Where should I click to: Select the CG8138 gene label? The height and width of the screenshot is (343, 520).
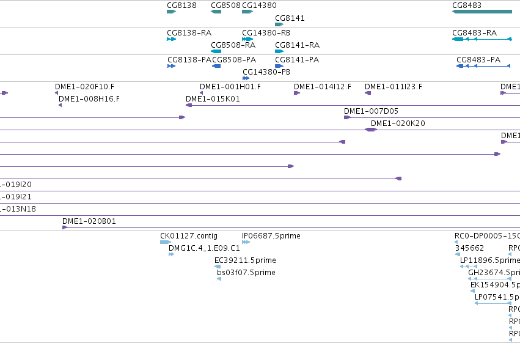tap(181, 6)
